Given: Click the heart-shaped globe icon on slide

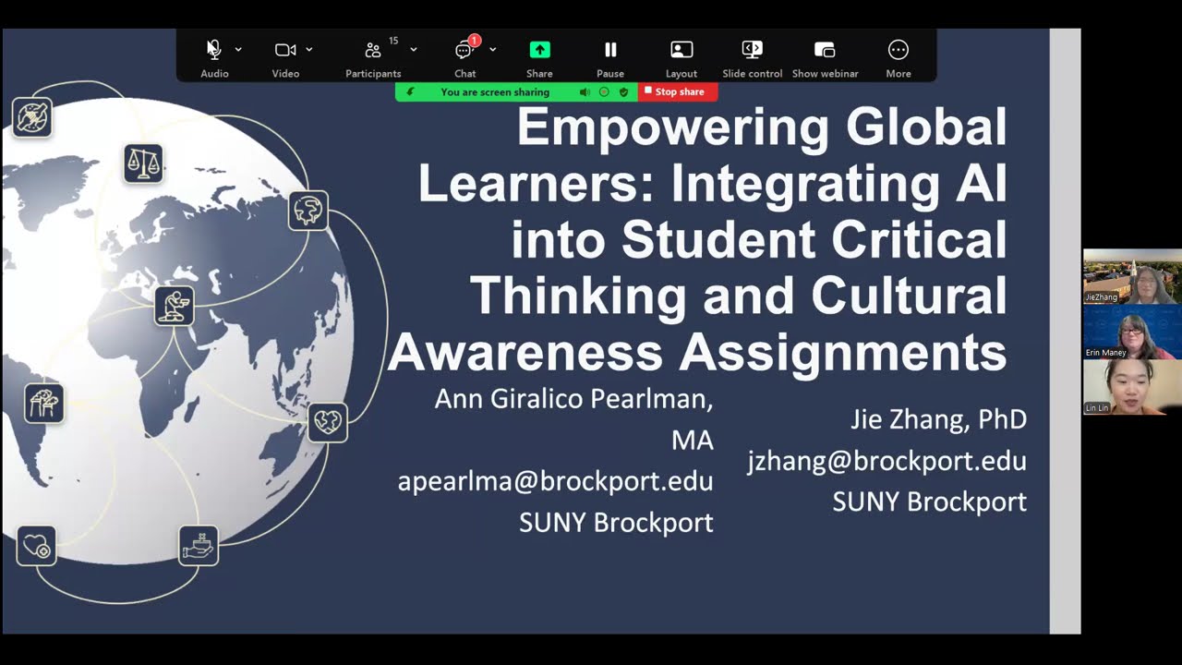Looking at the screenshot, I should tap(328, 422).
